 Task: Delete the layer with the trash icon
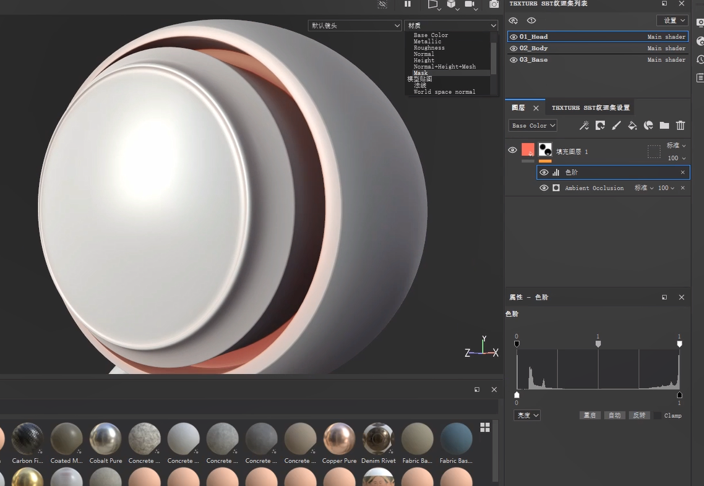680,126
